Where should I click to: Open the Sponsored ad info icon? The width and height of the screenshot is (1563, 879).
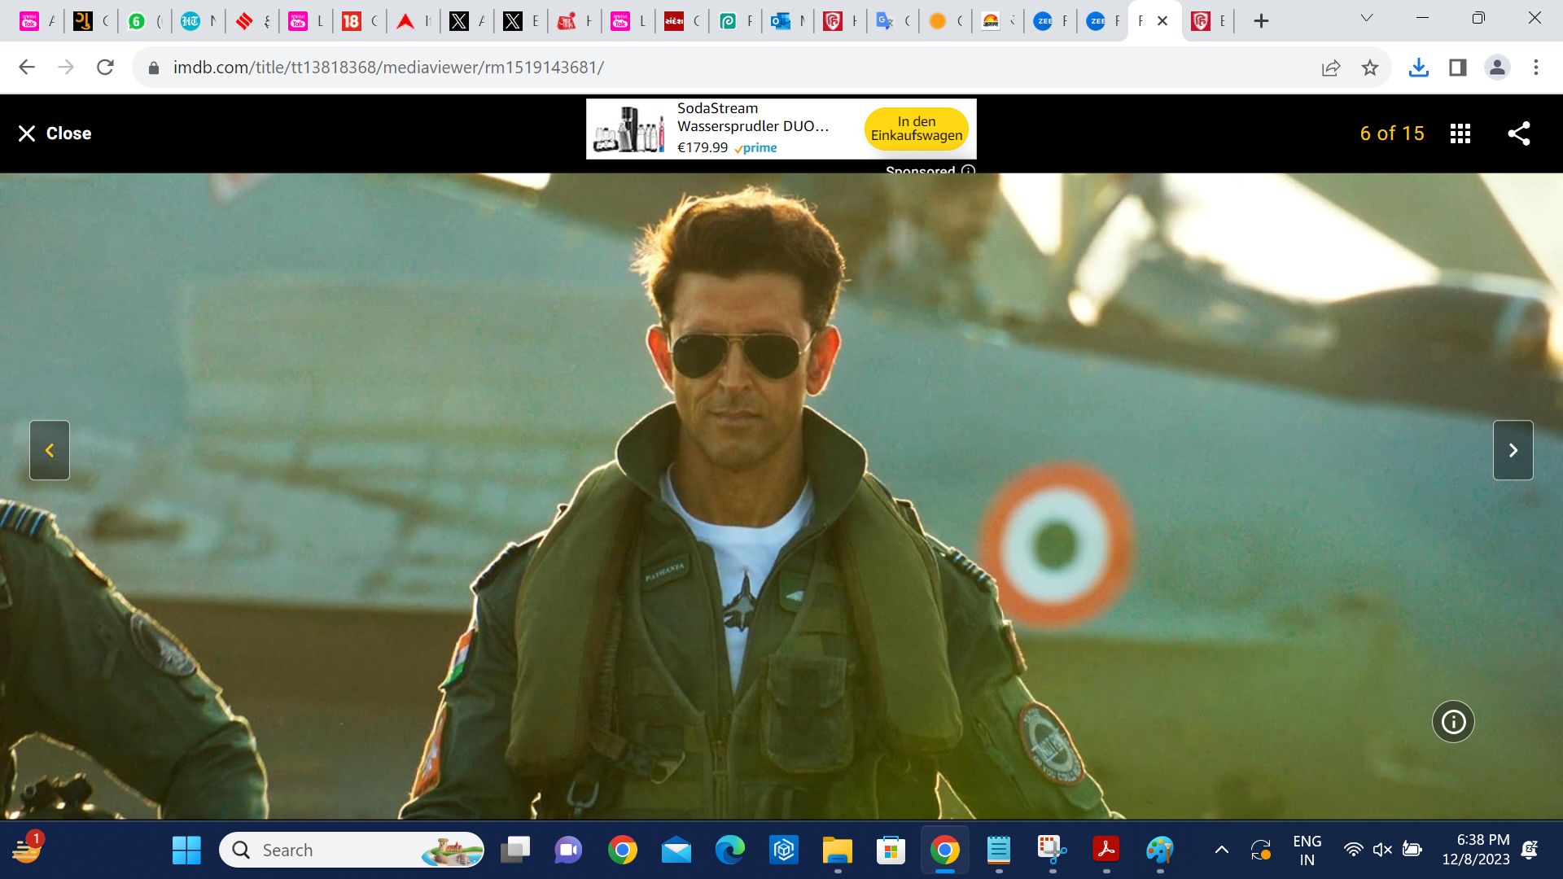[968, 171]
